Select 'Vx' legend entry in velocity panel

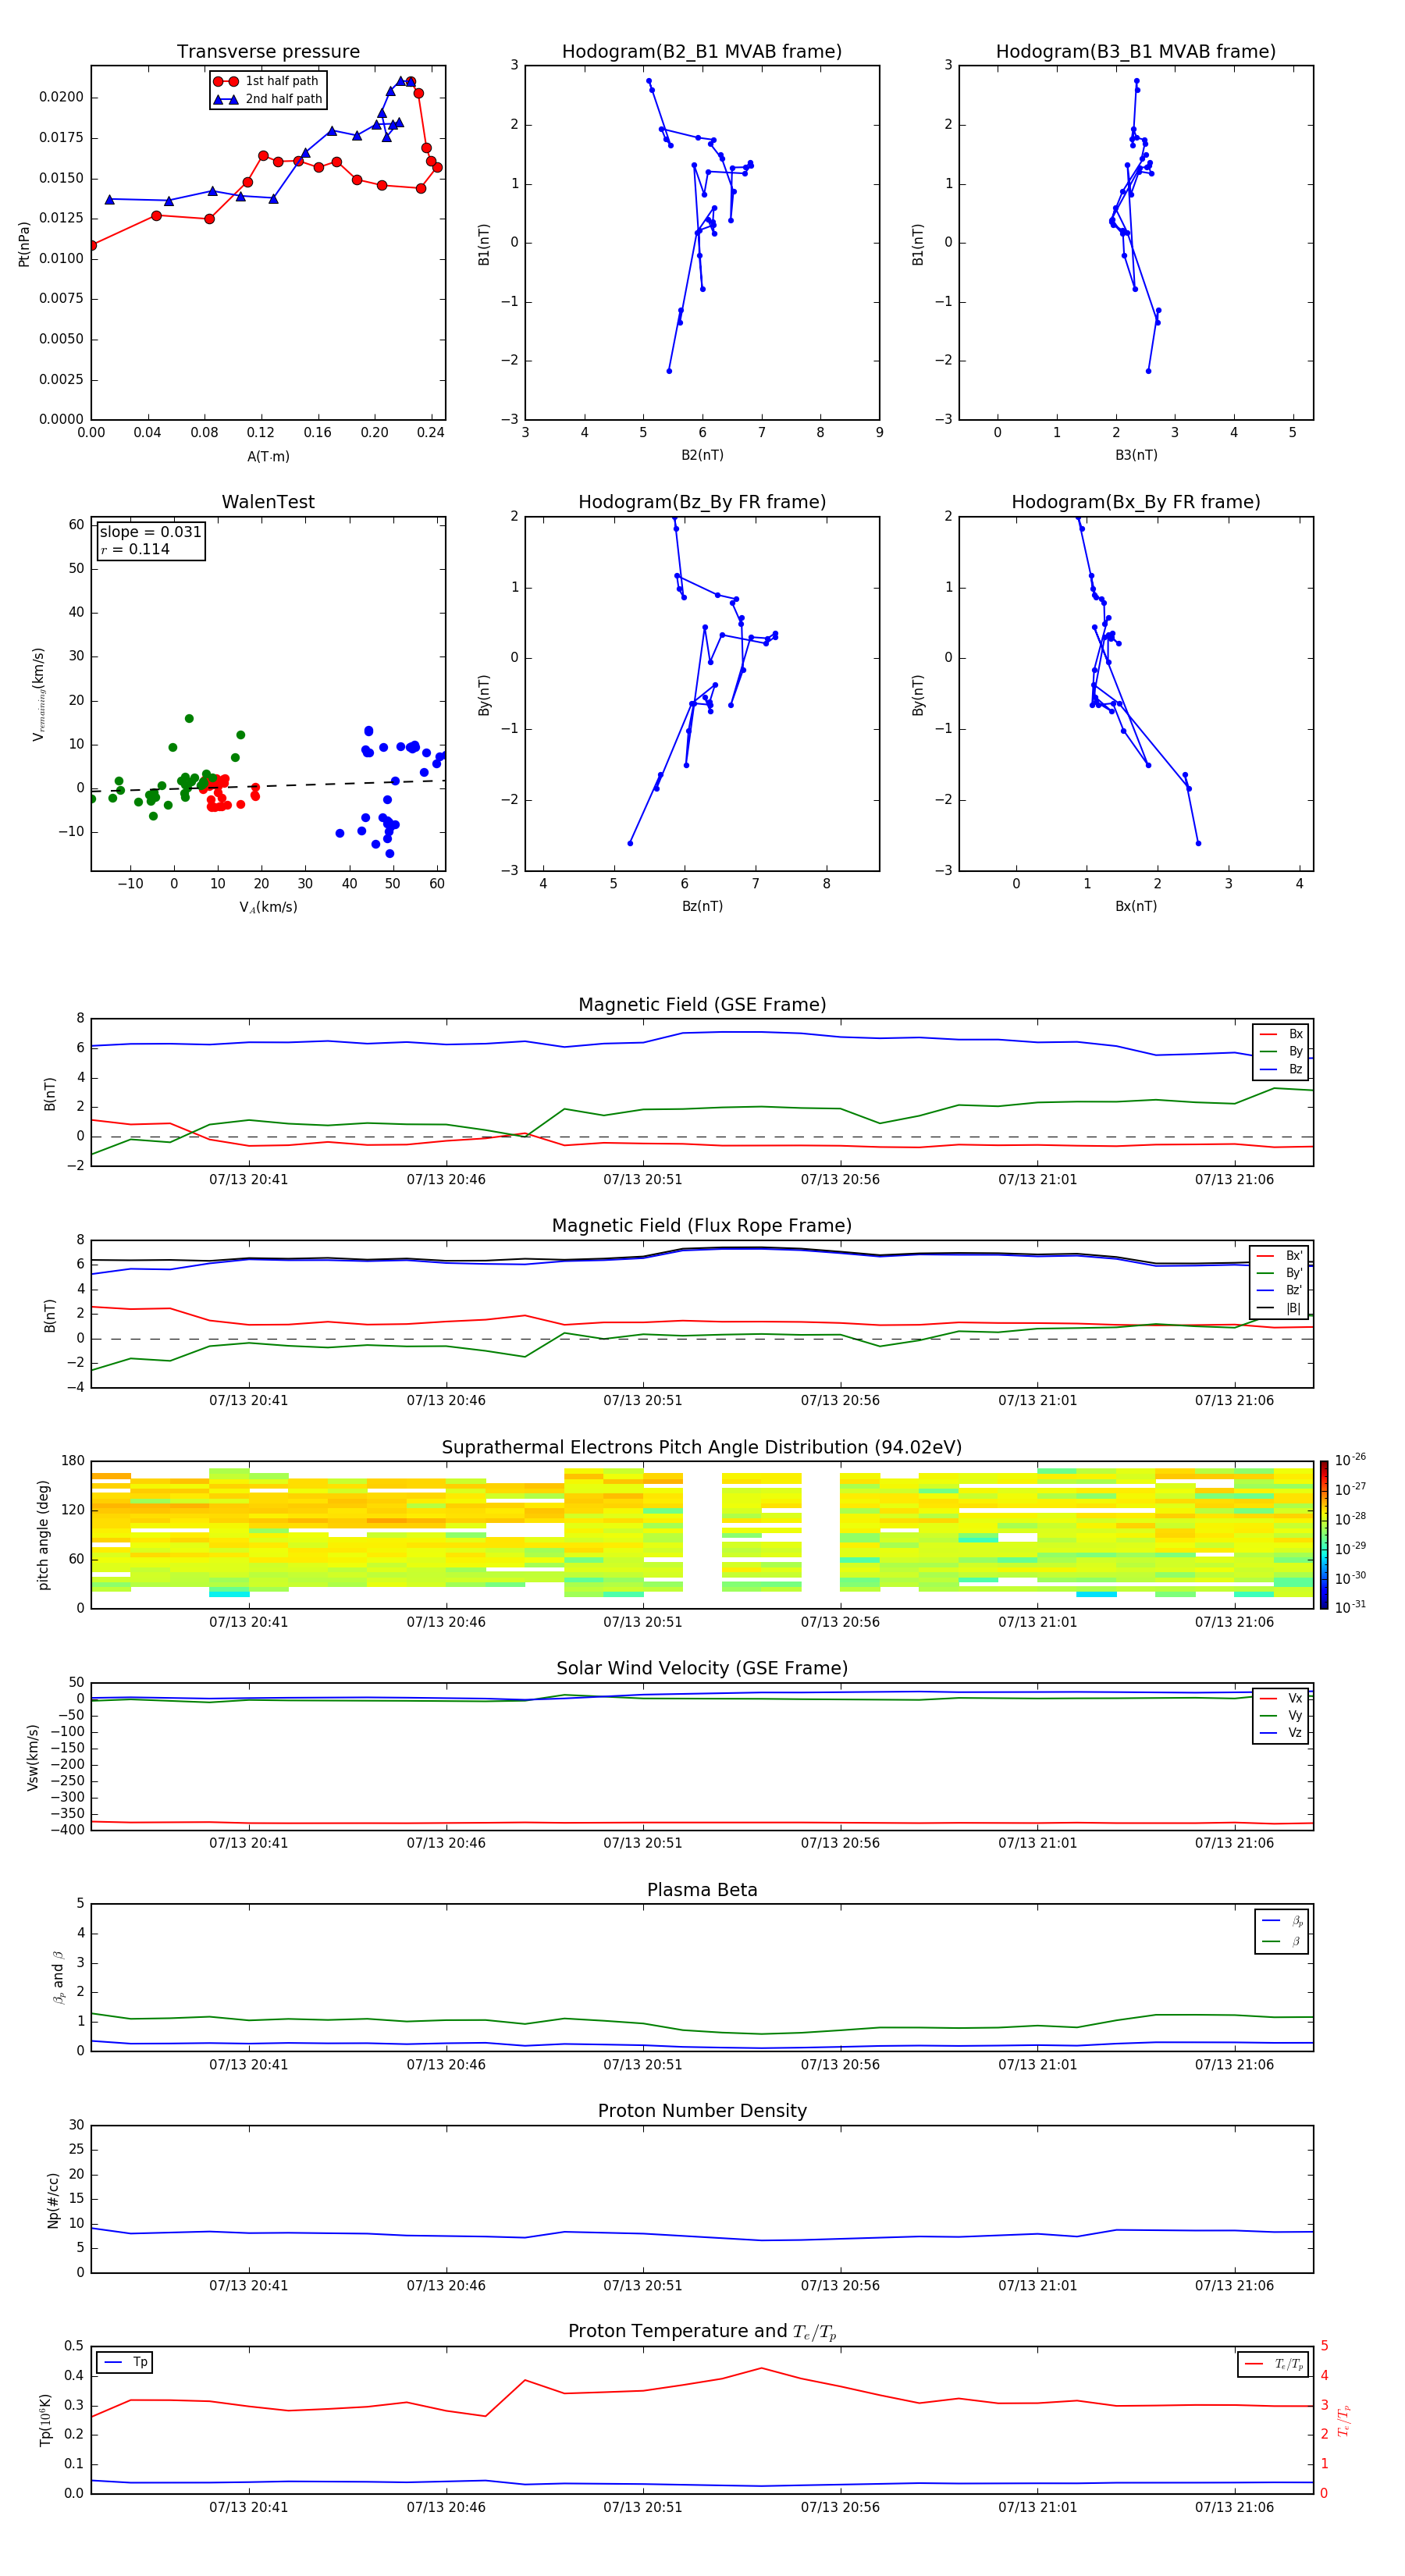pyautogui.click(x=1281, y=1698)
